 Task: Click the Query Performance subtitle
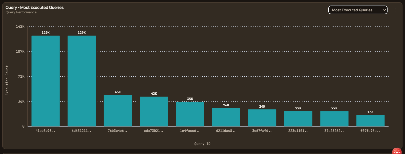pyautogui.click(x=21, y=12)
